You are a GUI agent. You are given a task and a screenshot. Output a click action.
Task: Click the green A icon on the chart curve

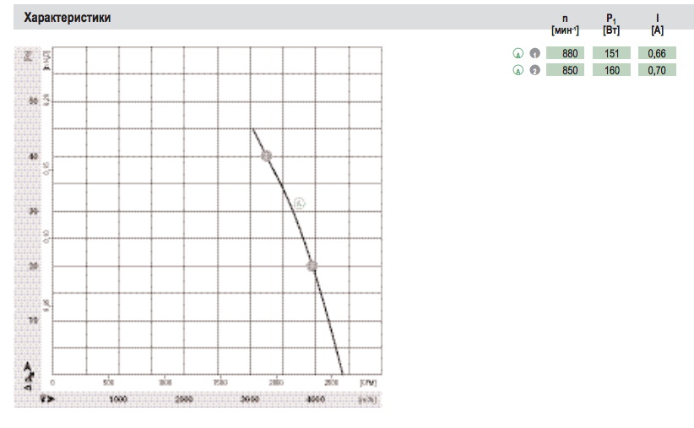tap(299, 203)
